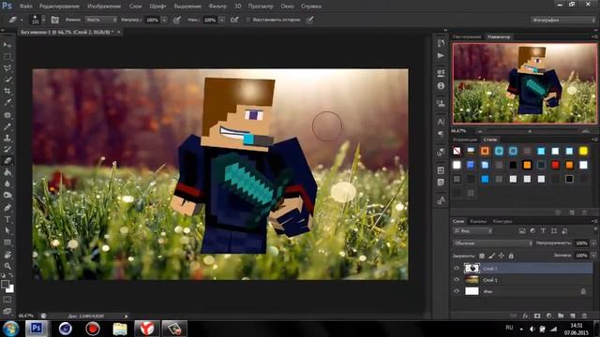
Task: Toggle lock position icon
Action: click(x=502, y=256)
